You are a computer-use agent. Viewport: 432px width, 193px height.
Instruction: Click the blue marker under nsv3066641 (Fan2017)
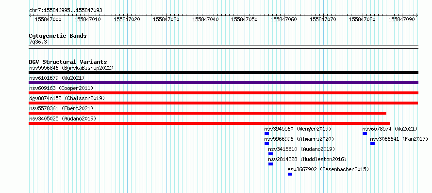[x=372, y=144]
